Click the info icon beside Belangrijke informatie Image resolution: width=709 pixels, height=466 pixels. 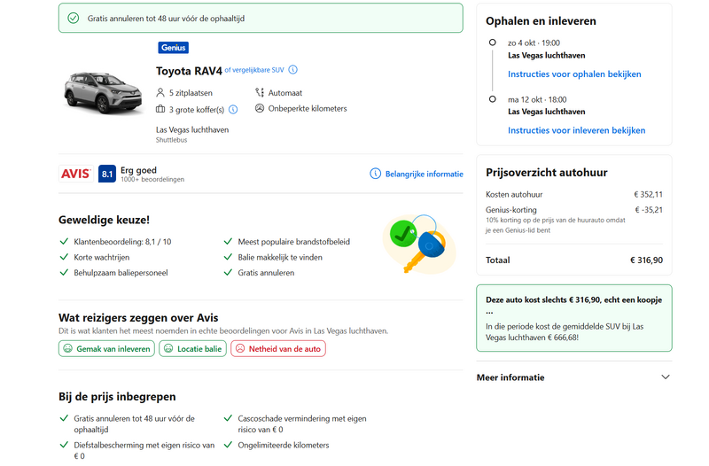click(375, 174)
